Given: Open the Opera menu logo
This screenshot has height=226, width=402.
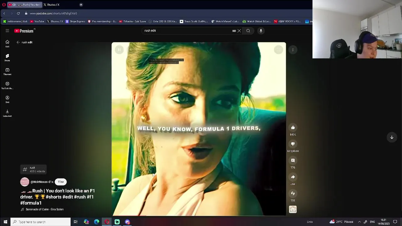Looking at the screenshot, I should tap(4, 5).
